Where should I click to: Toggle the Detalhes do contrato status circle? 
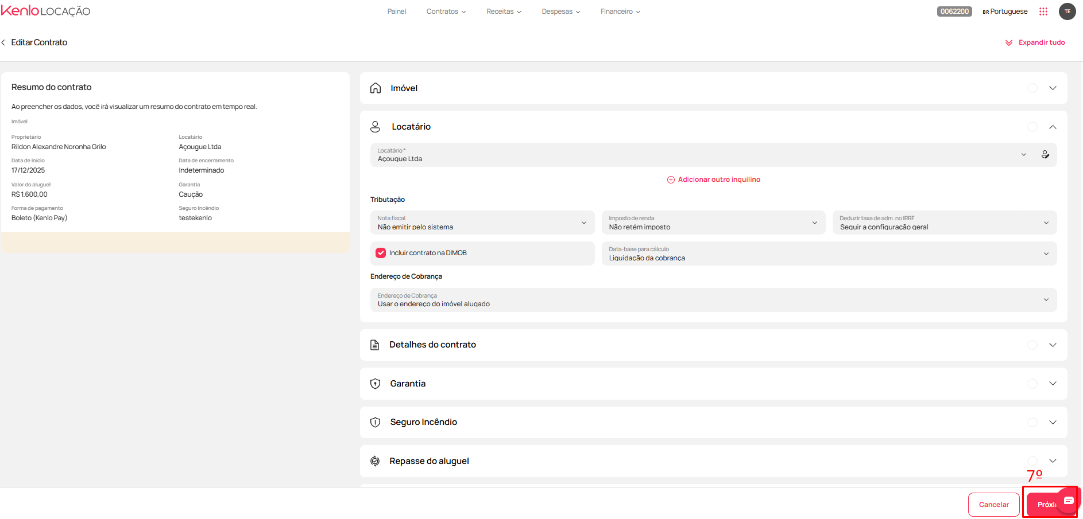(1032, 345)
